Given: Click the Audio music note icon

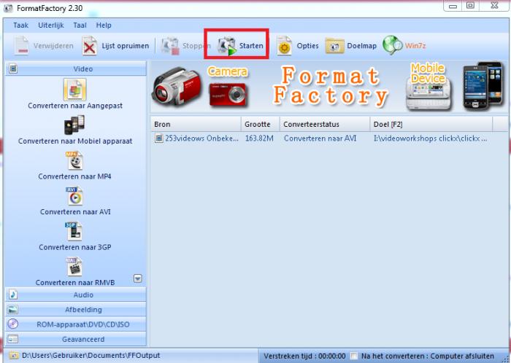Looking at the screenshot, I should coord(13,294).
